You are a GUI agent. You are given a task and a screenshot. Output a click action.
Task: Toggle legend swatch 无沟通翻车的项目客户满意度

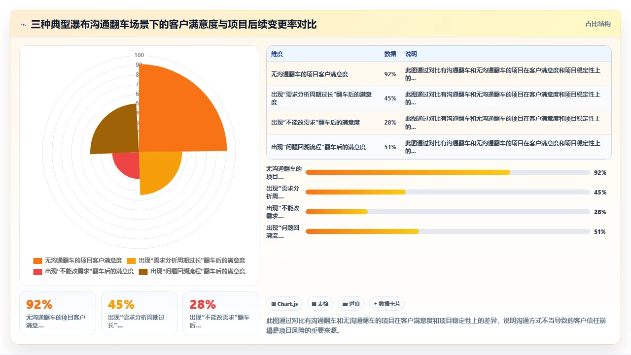click(x=37, y=260)
